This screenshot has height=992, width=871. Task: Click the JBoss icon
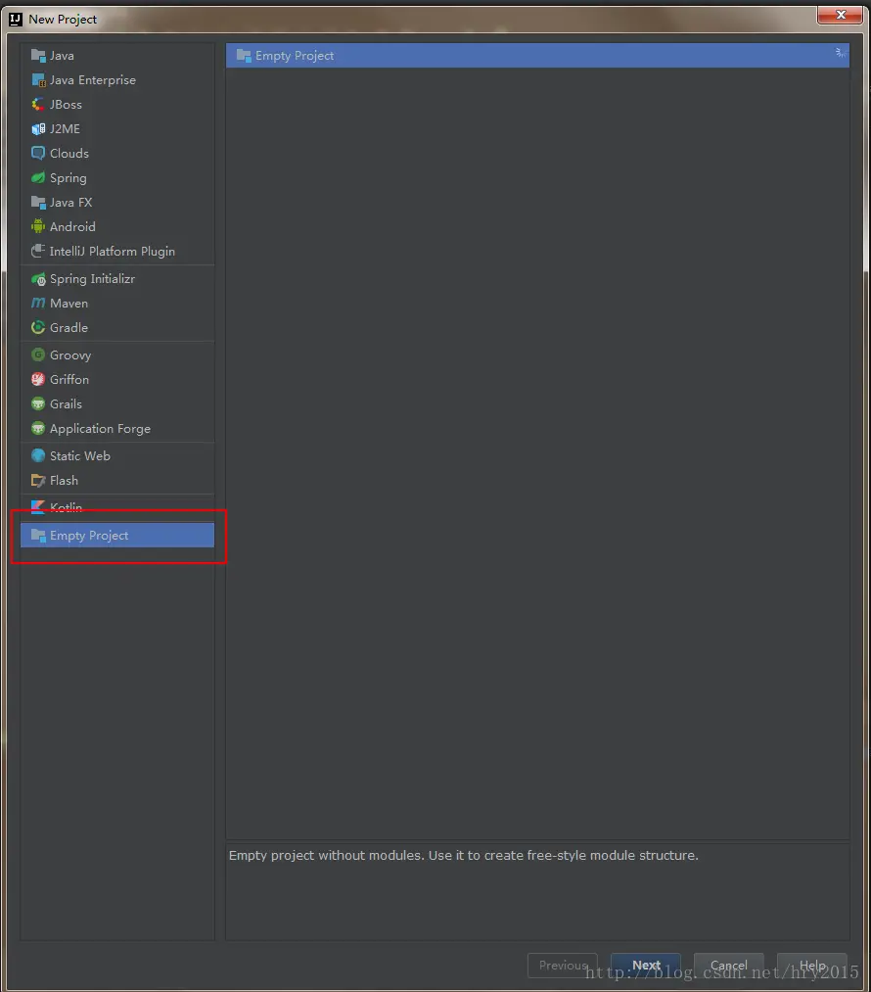pyautogui.click(x=38, y=105)
